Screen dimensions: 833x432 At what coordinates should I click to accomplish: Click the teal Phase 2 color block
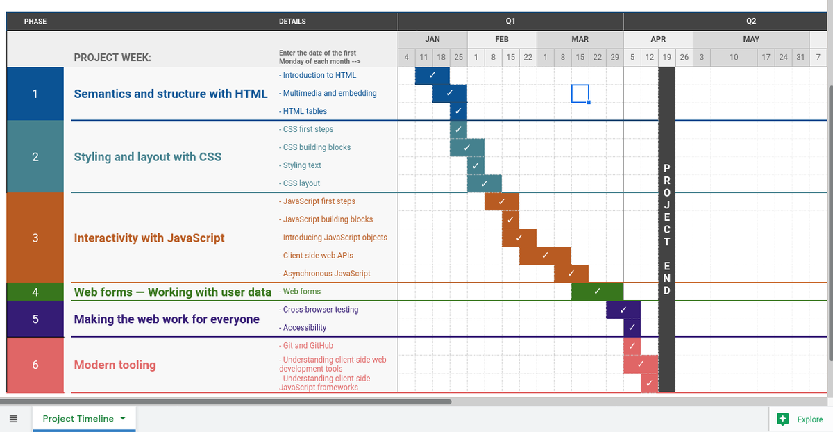pyautogui.click(x=34, y=156)
